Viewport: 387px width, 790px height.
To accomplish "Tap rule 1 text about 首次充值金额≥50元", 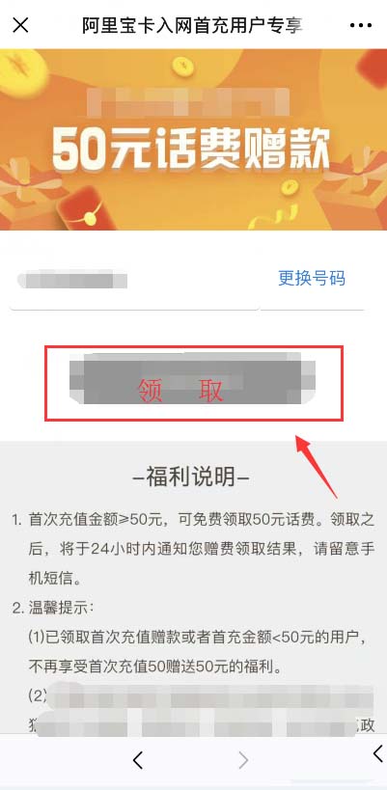I will [x=193, y=550].
